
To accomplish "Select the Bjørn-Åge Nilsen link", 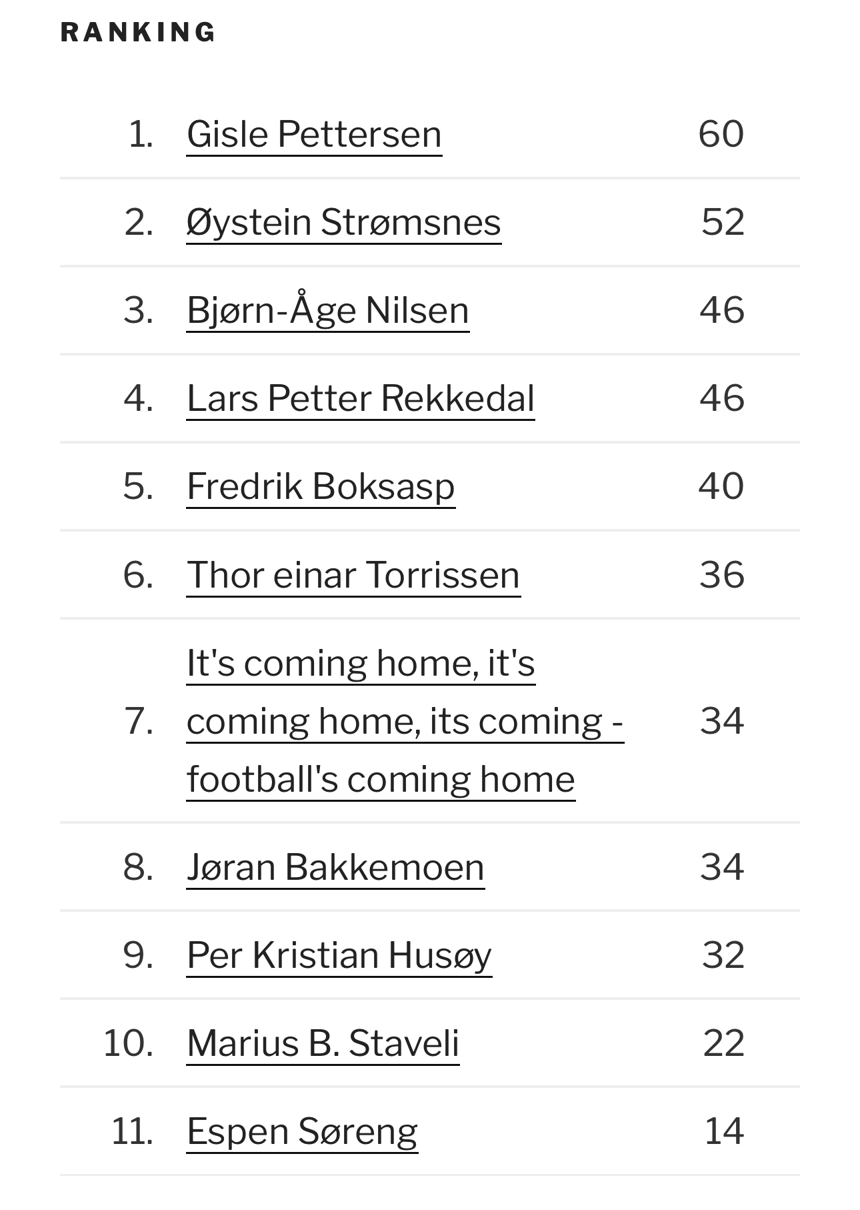I will coord(328,310).
